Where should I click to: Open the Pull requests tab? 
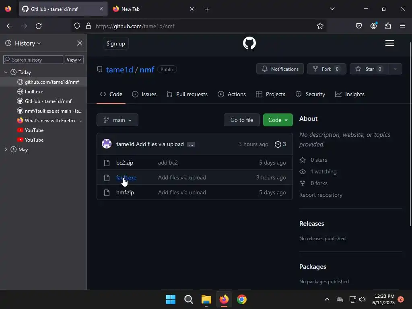(187, 94)
